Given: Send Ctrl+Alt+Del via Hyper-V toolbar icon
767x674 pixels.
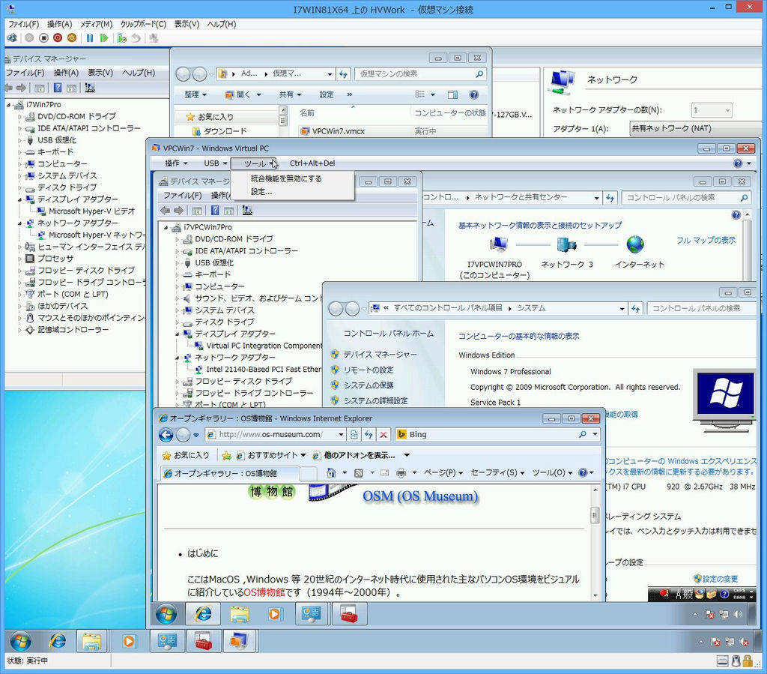Looking at the screenshot, I should coord(12,37).
